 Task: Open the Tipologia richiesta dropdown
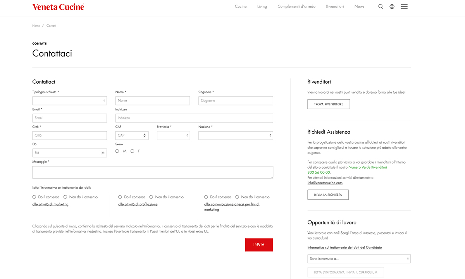[69, 101]
